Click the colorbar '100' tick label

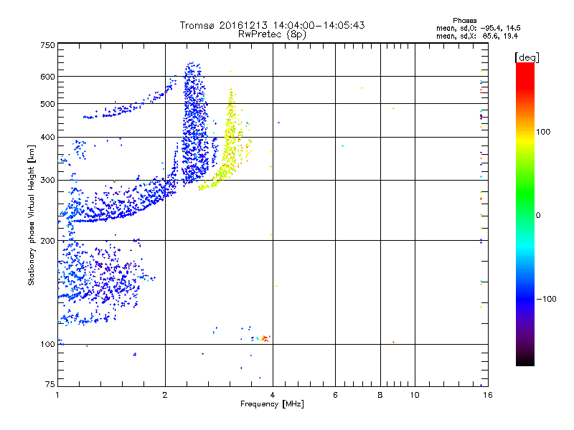coord(543,132)
